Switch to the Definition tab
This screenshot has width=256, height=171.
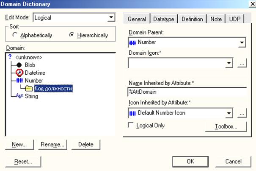[192, 19]
